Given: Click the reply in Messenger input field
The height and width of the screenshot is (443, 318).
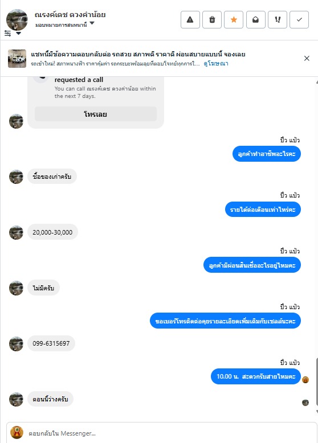Looking at the screenshot, I should (x=162, y=433).
